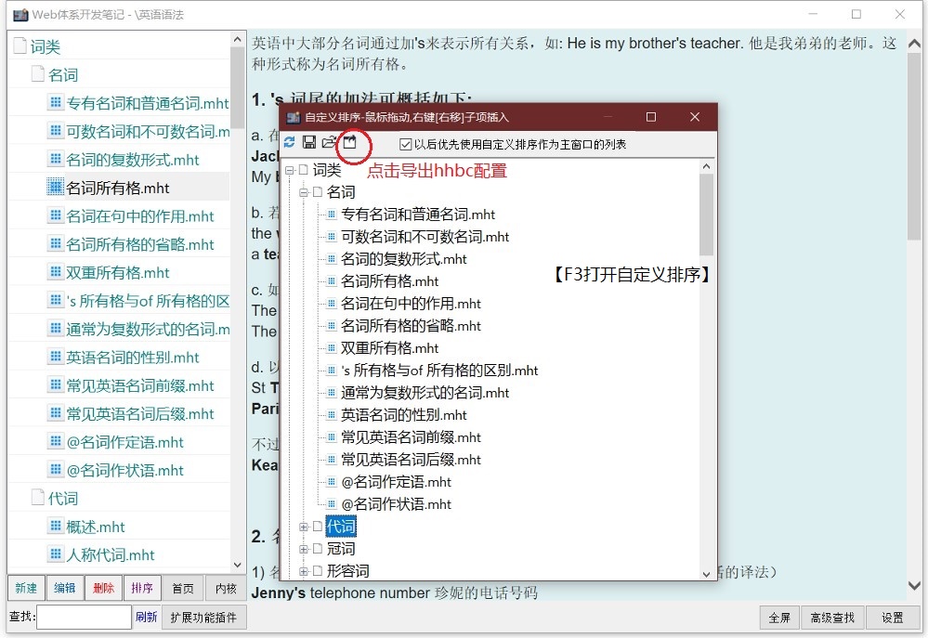Click the export hhbc config icon

350,143
